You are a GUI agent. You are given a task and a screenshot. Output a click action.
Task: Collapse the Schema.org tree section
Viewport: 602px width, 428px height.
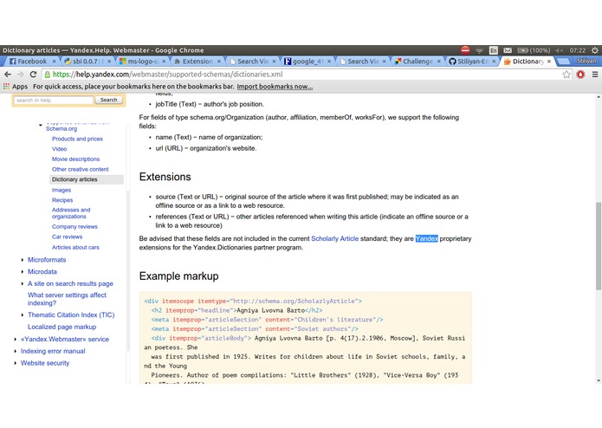point(41,125)
